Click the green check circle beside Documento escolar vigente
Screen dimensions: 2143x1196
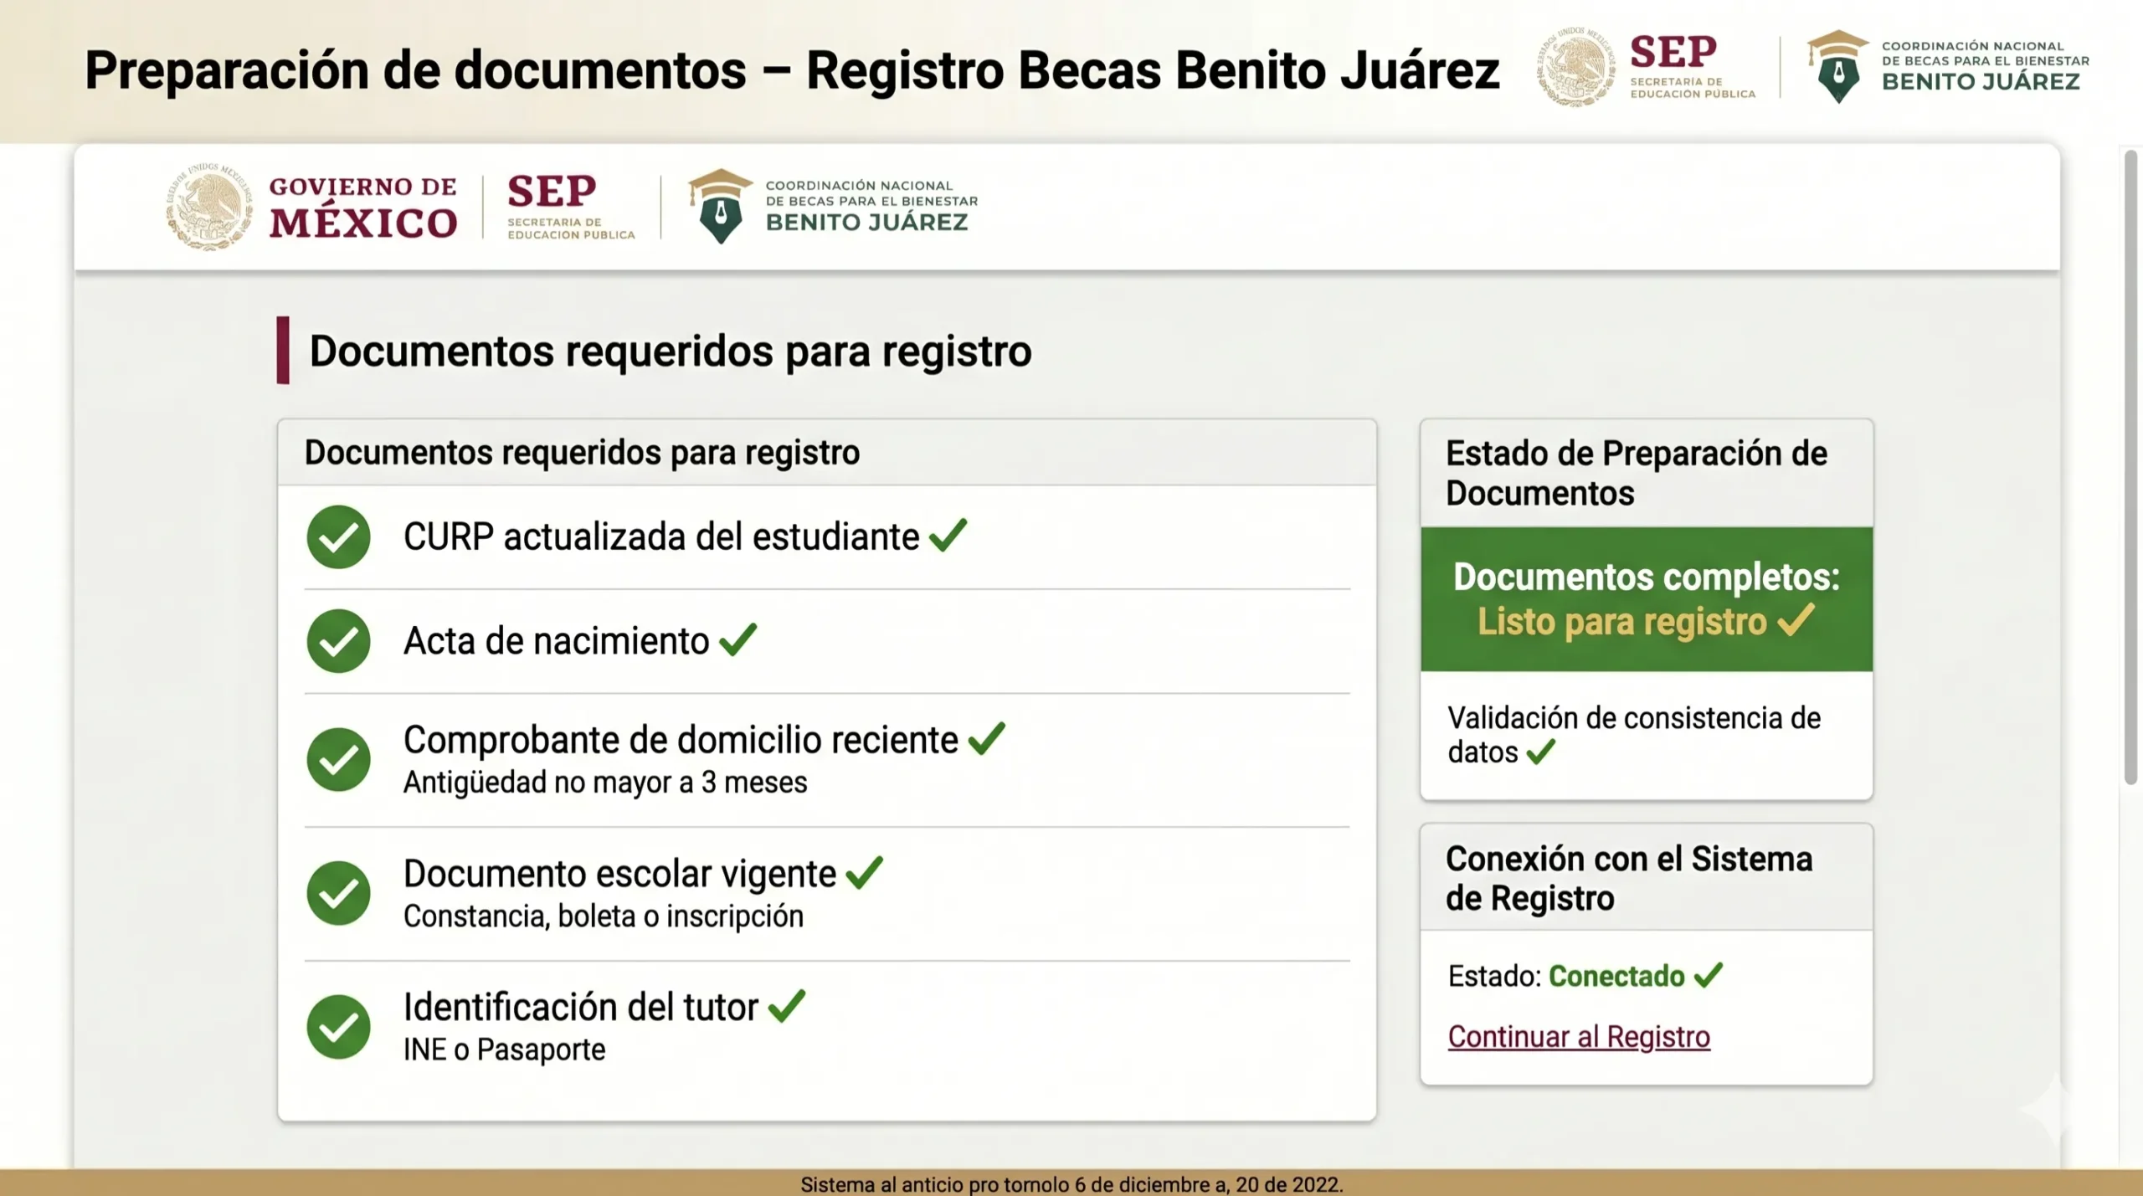click(x=338, y=893)
